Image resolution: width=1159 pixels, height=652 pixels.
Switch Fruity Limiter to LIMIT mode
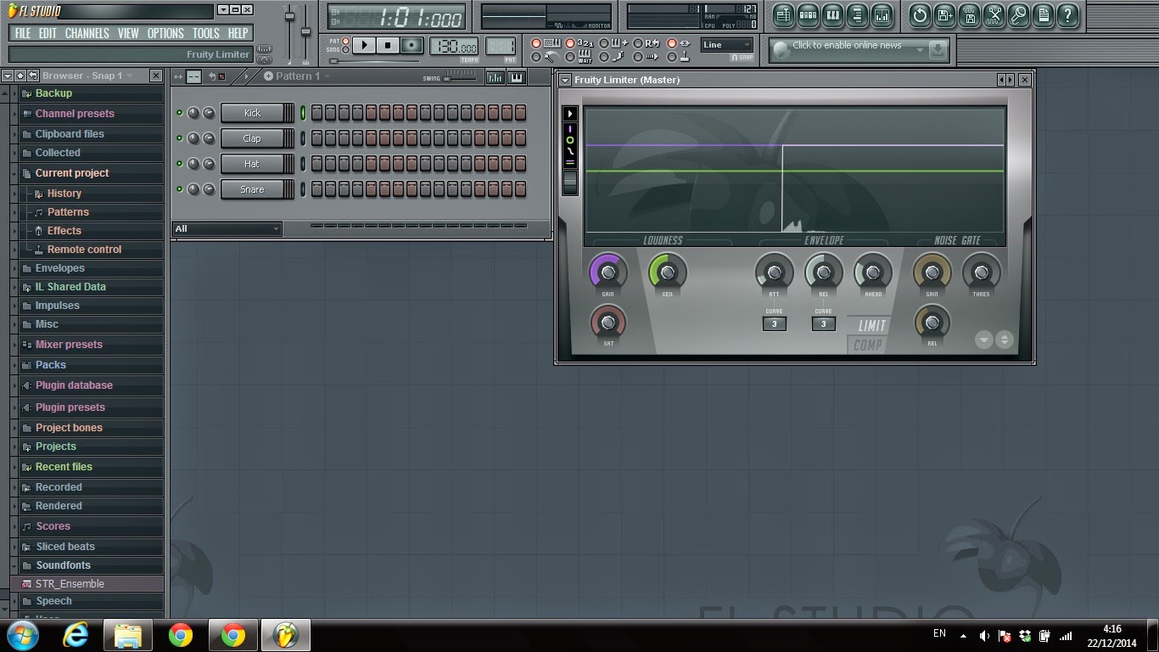(871, 326)
